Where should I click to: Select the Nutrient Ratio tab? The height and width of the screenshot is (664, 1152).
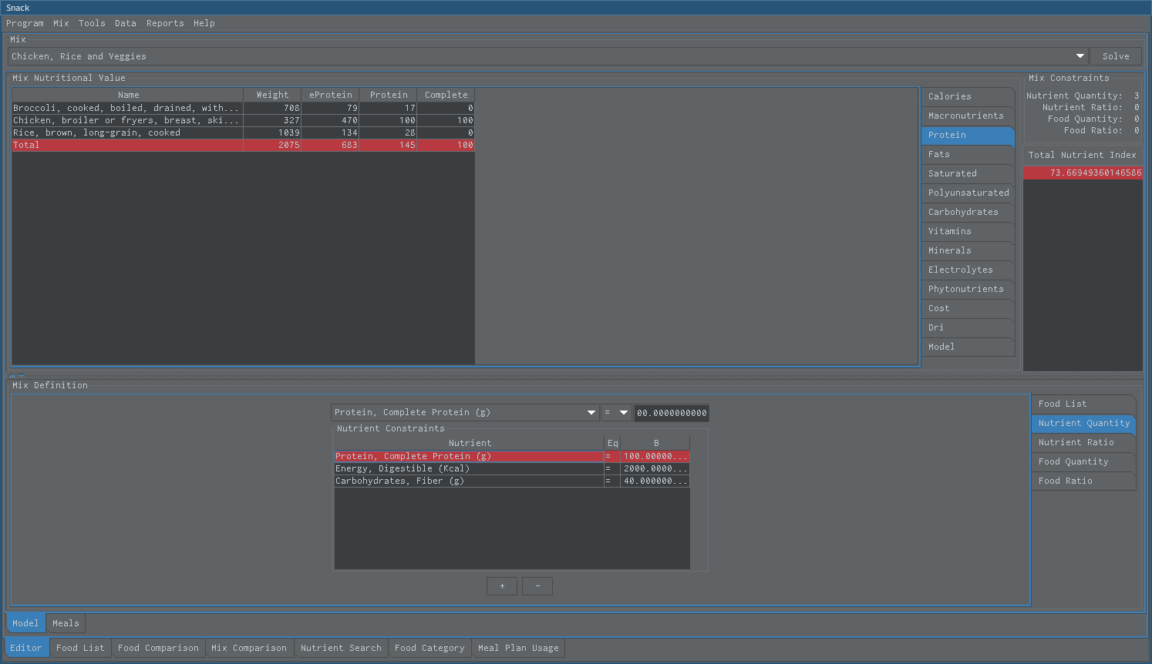[x=1083, y=442]
